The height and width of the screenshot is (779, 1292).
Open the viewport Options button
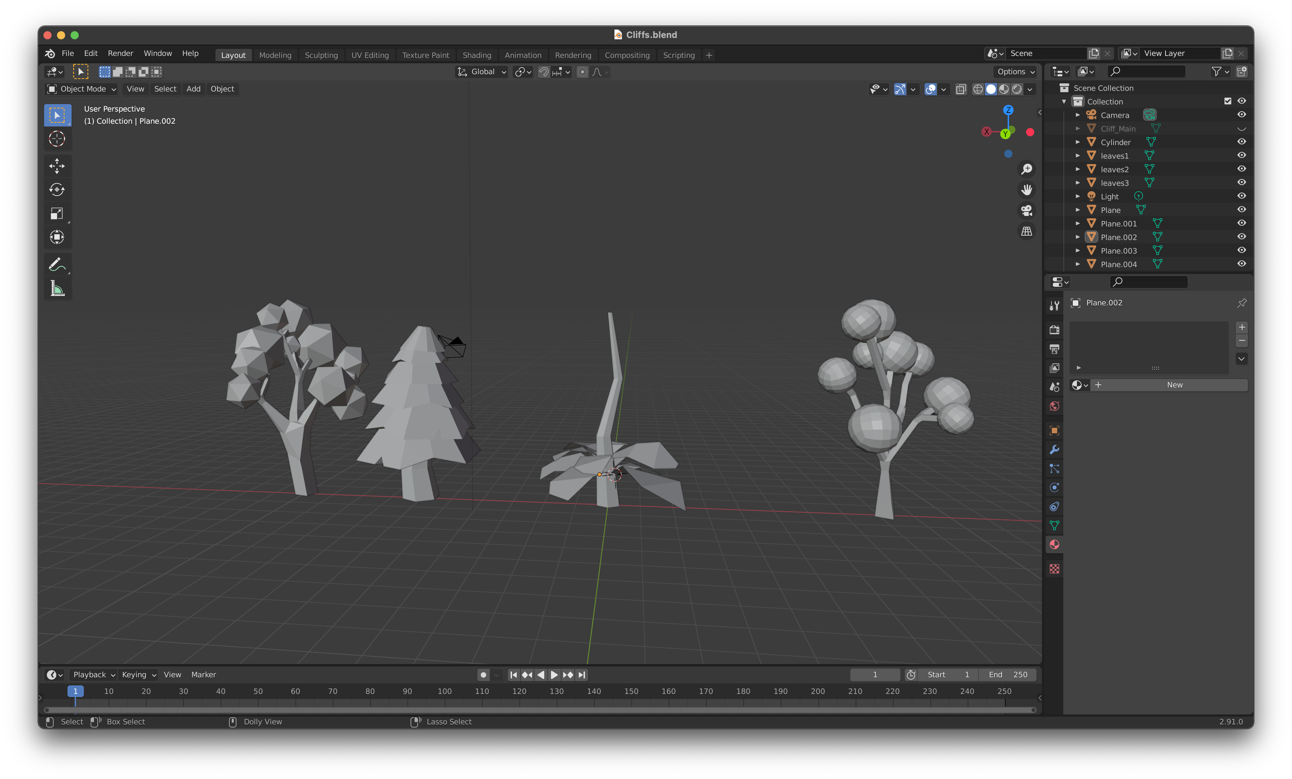coord(1016,72)
